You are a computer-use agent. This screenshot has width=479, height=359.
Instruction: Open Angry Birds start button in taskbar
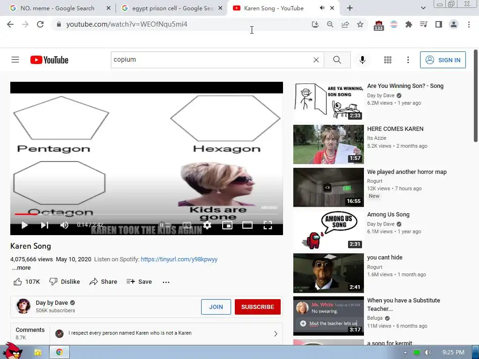click(x=12, y=351)
